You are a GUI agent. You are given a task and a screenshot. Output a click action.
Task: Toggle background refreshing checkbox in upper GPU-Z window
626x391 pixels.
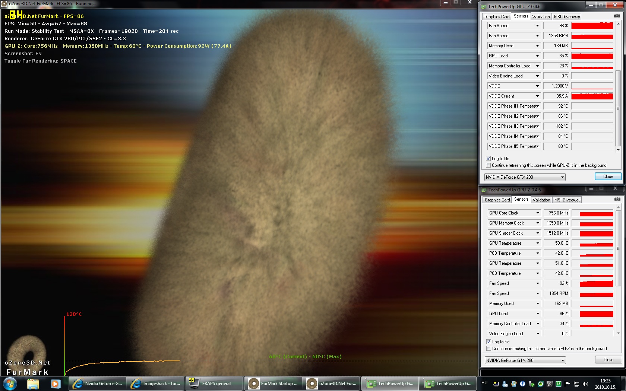pos(489,165)
